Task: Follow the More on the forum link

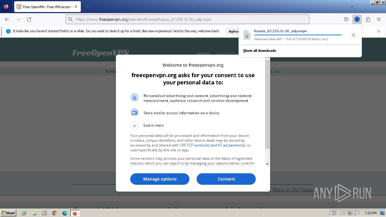Action: pyautogui.click(x=293, y=190)
